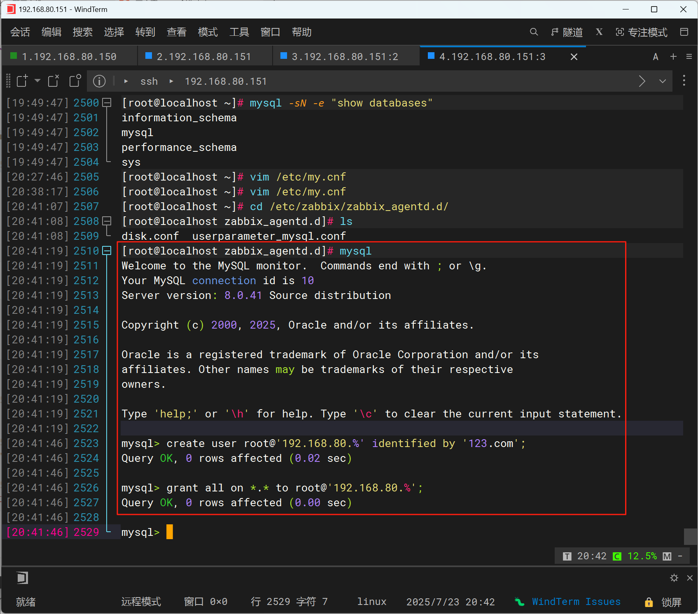698x614 pixels.
Task: Click the yellow padlock icon
Action: point(649,602)
